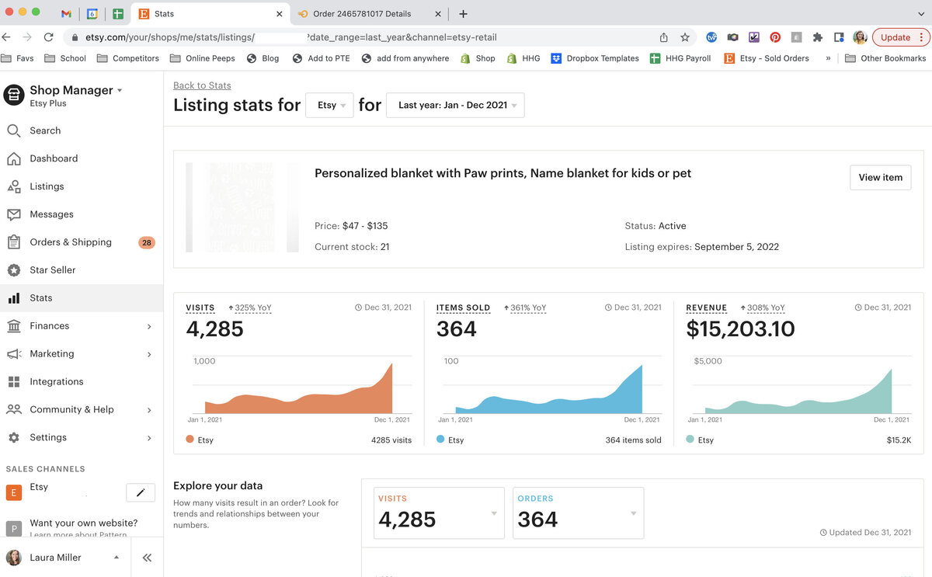Select the Star Seller badge icon
Image resolution: width=932 pixels, height=577 pixels.
(x=14, y=270)
